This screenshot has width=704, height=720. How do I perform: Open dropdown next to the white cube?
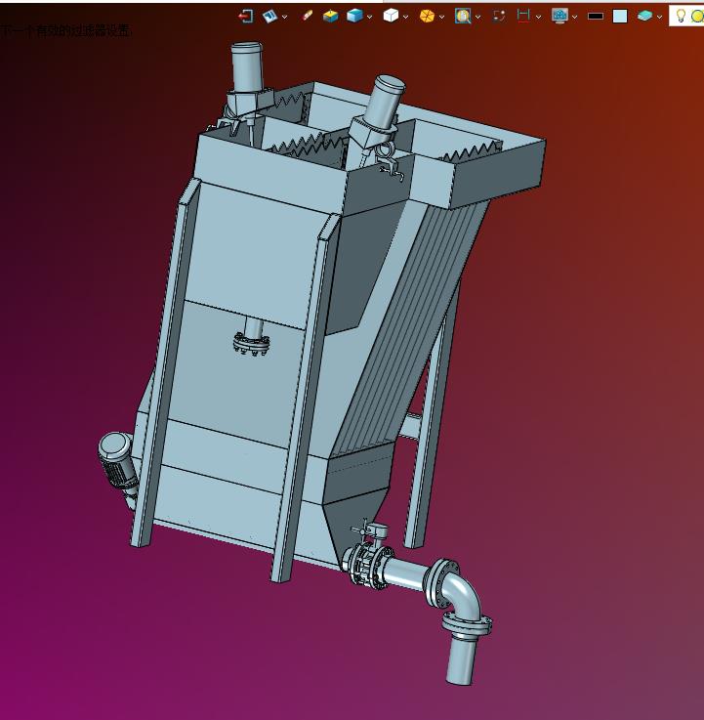(x=405, y=17)
